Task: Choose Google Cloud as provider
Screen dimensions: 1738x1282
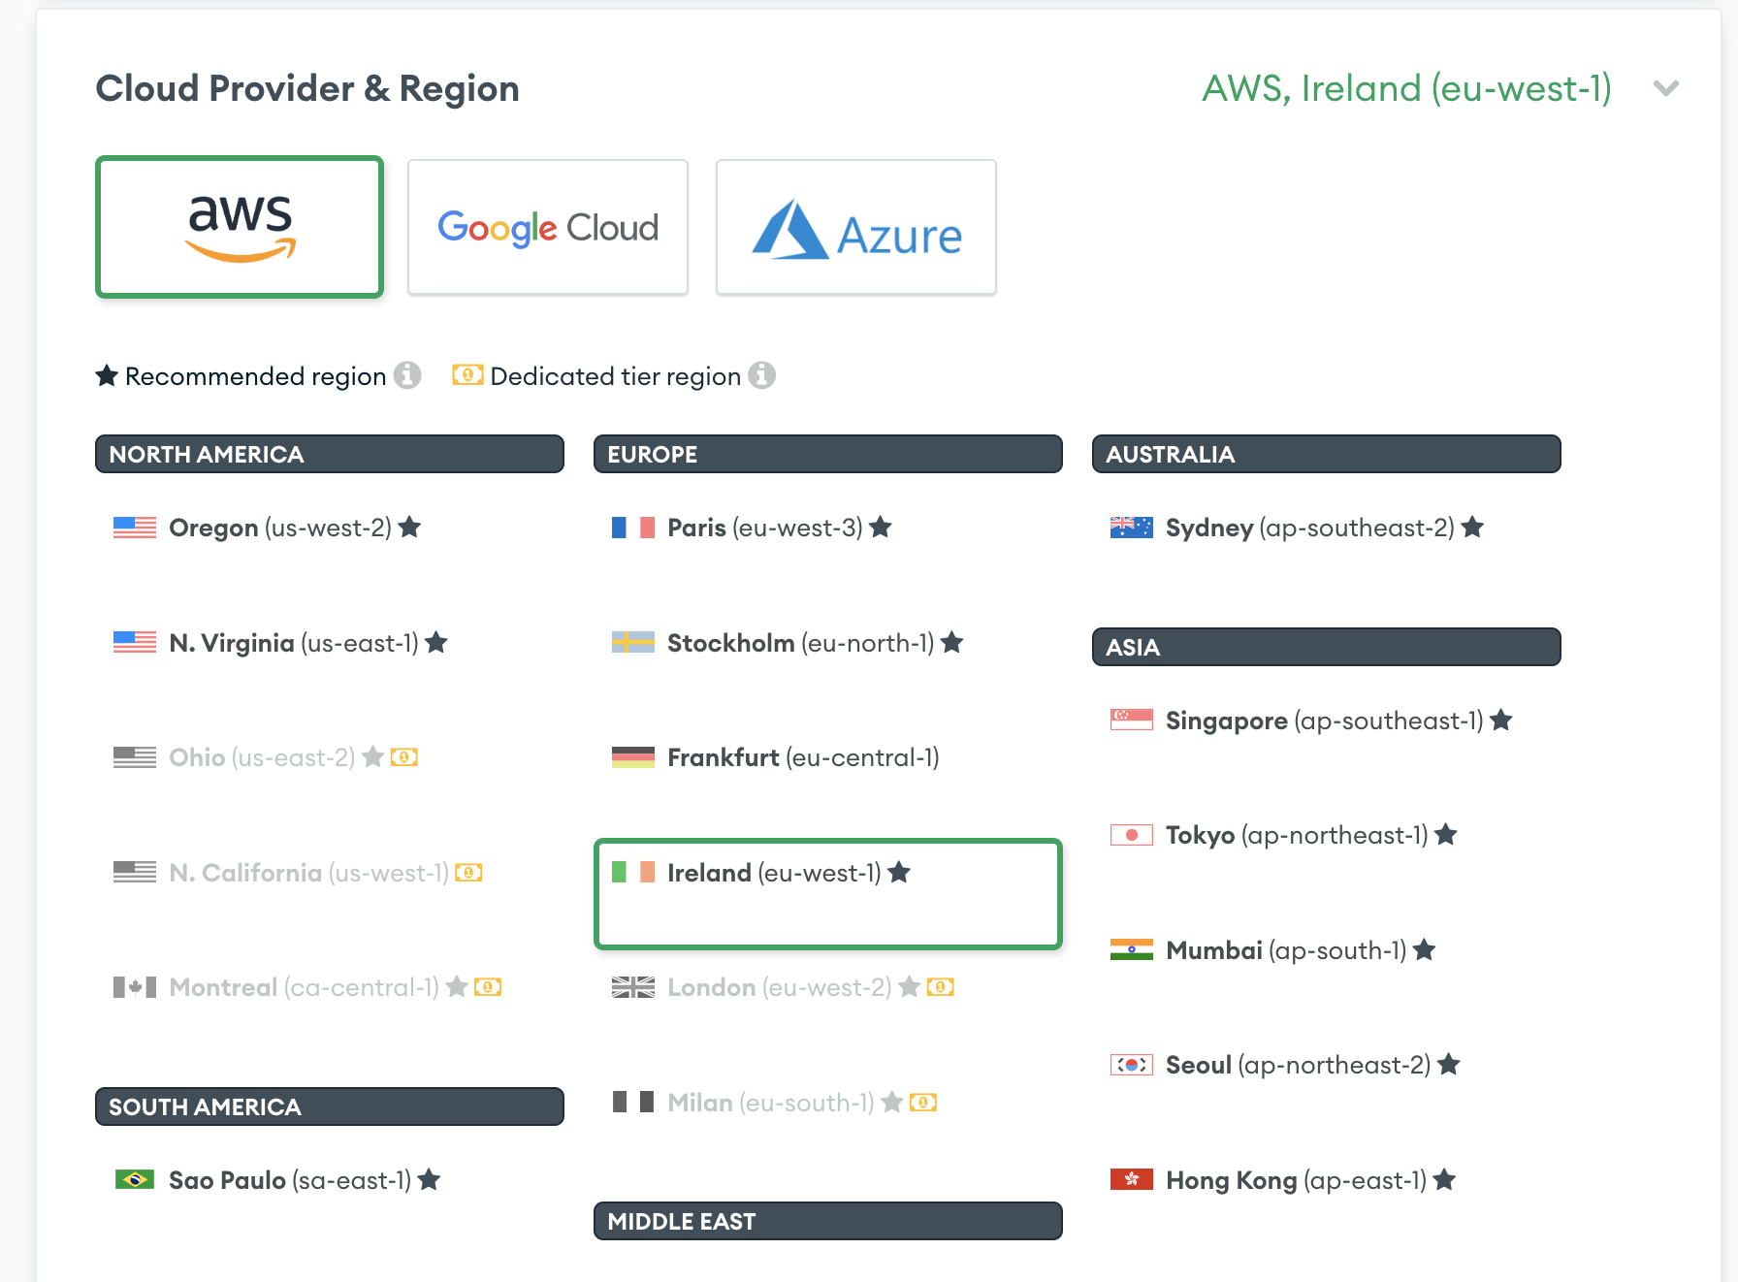Action: point(548,227)
